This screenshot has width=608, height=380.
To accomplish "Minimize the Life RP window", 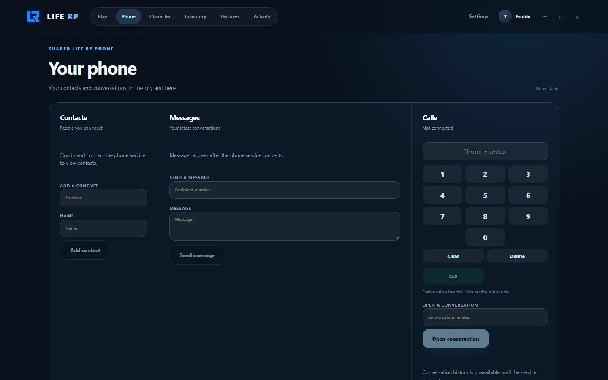I will [545, 17].
